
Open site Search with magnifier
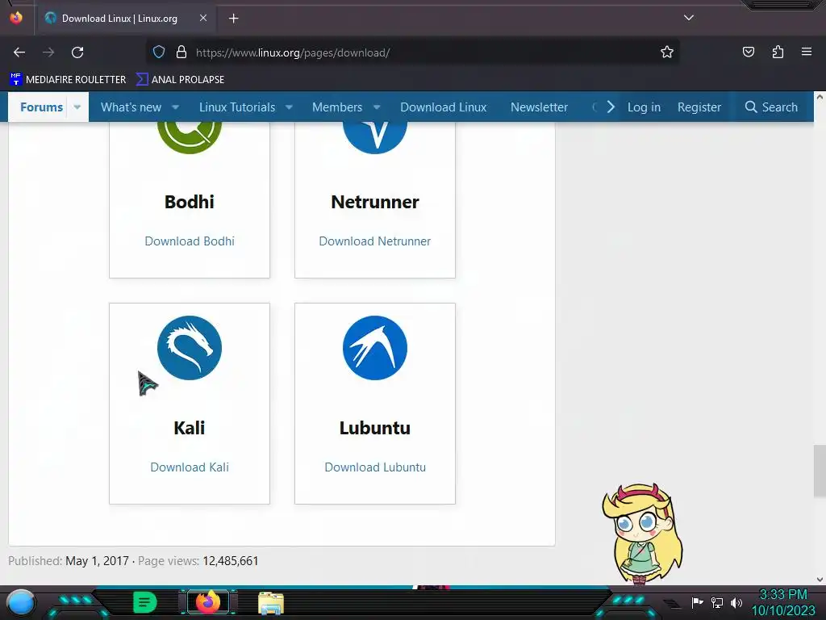[771, 107]
